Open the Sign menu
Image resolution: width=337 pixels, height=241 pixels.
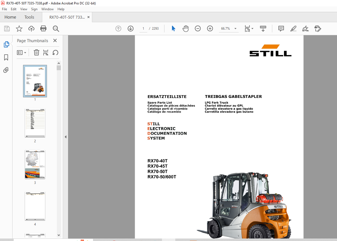(34, 9)
